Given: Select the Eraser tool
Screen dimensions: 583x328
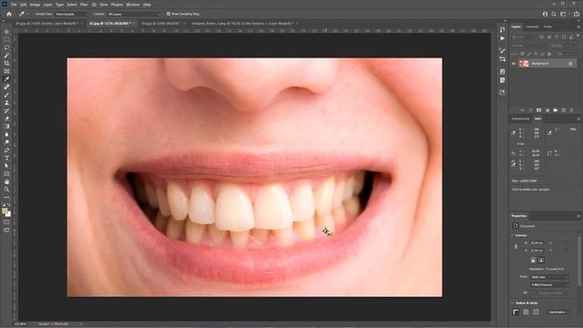Looking at the screenshot, I should pyautogui.click(x=6, y=118).
